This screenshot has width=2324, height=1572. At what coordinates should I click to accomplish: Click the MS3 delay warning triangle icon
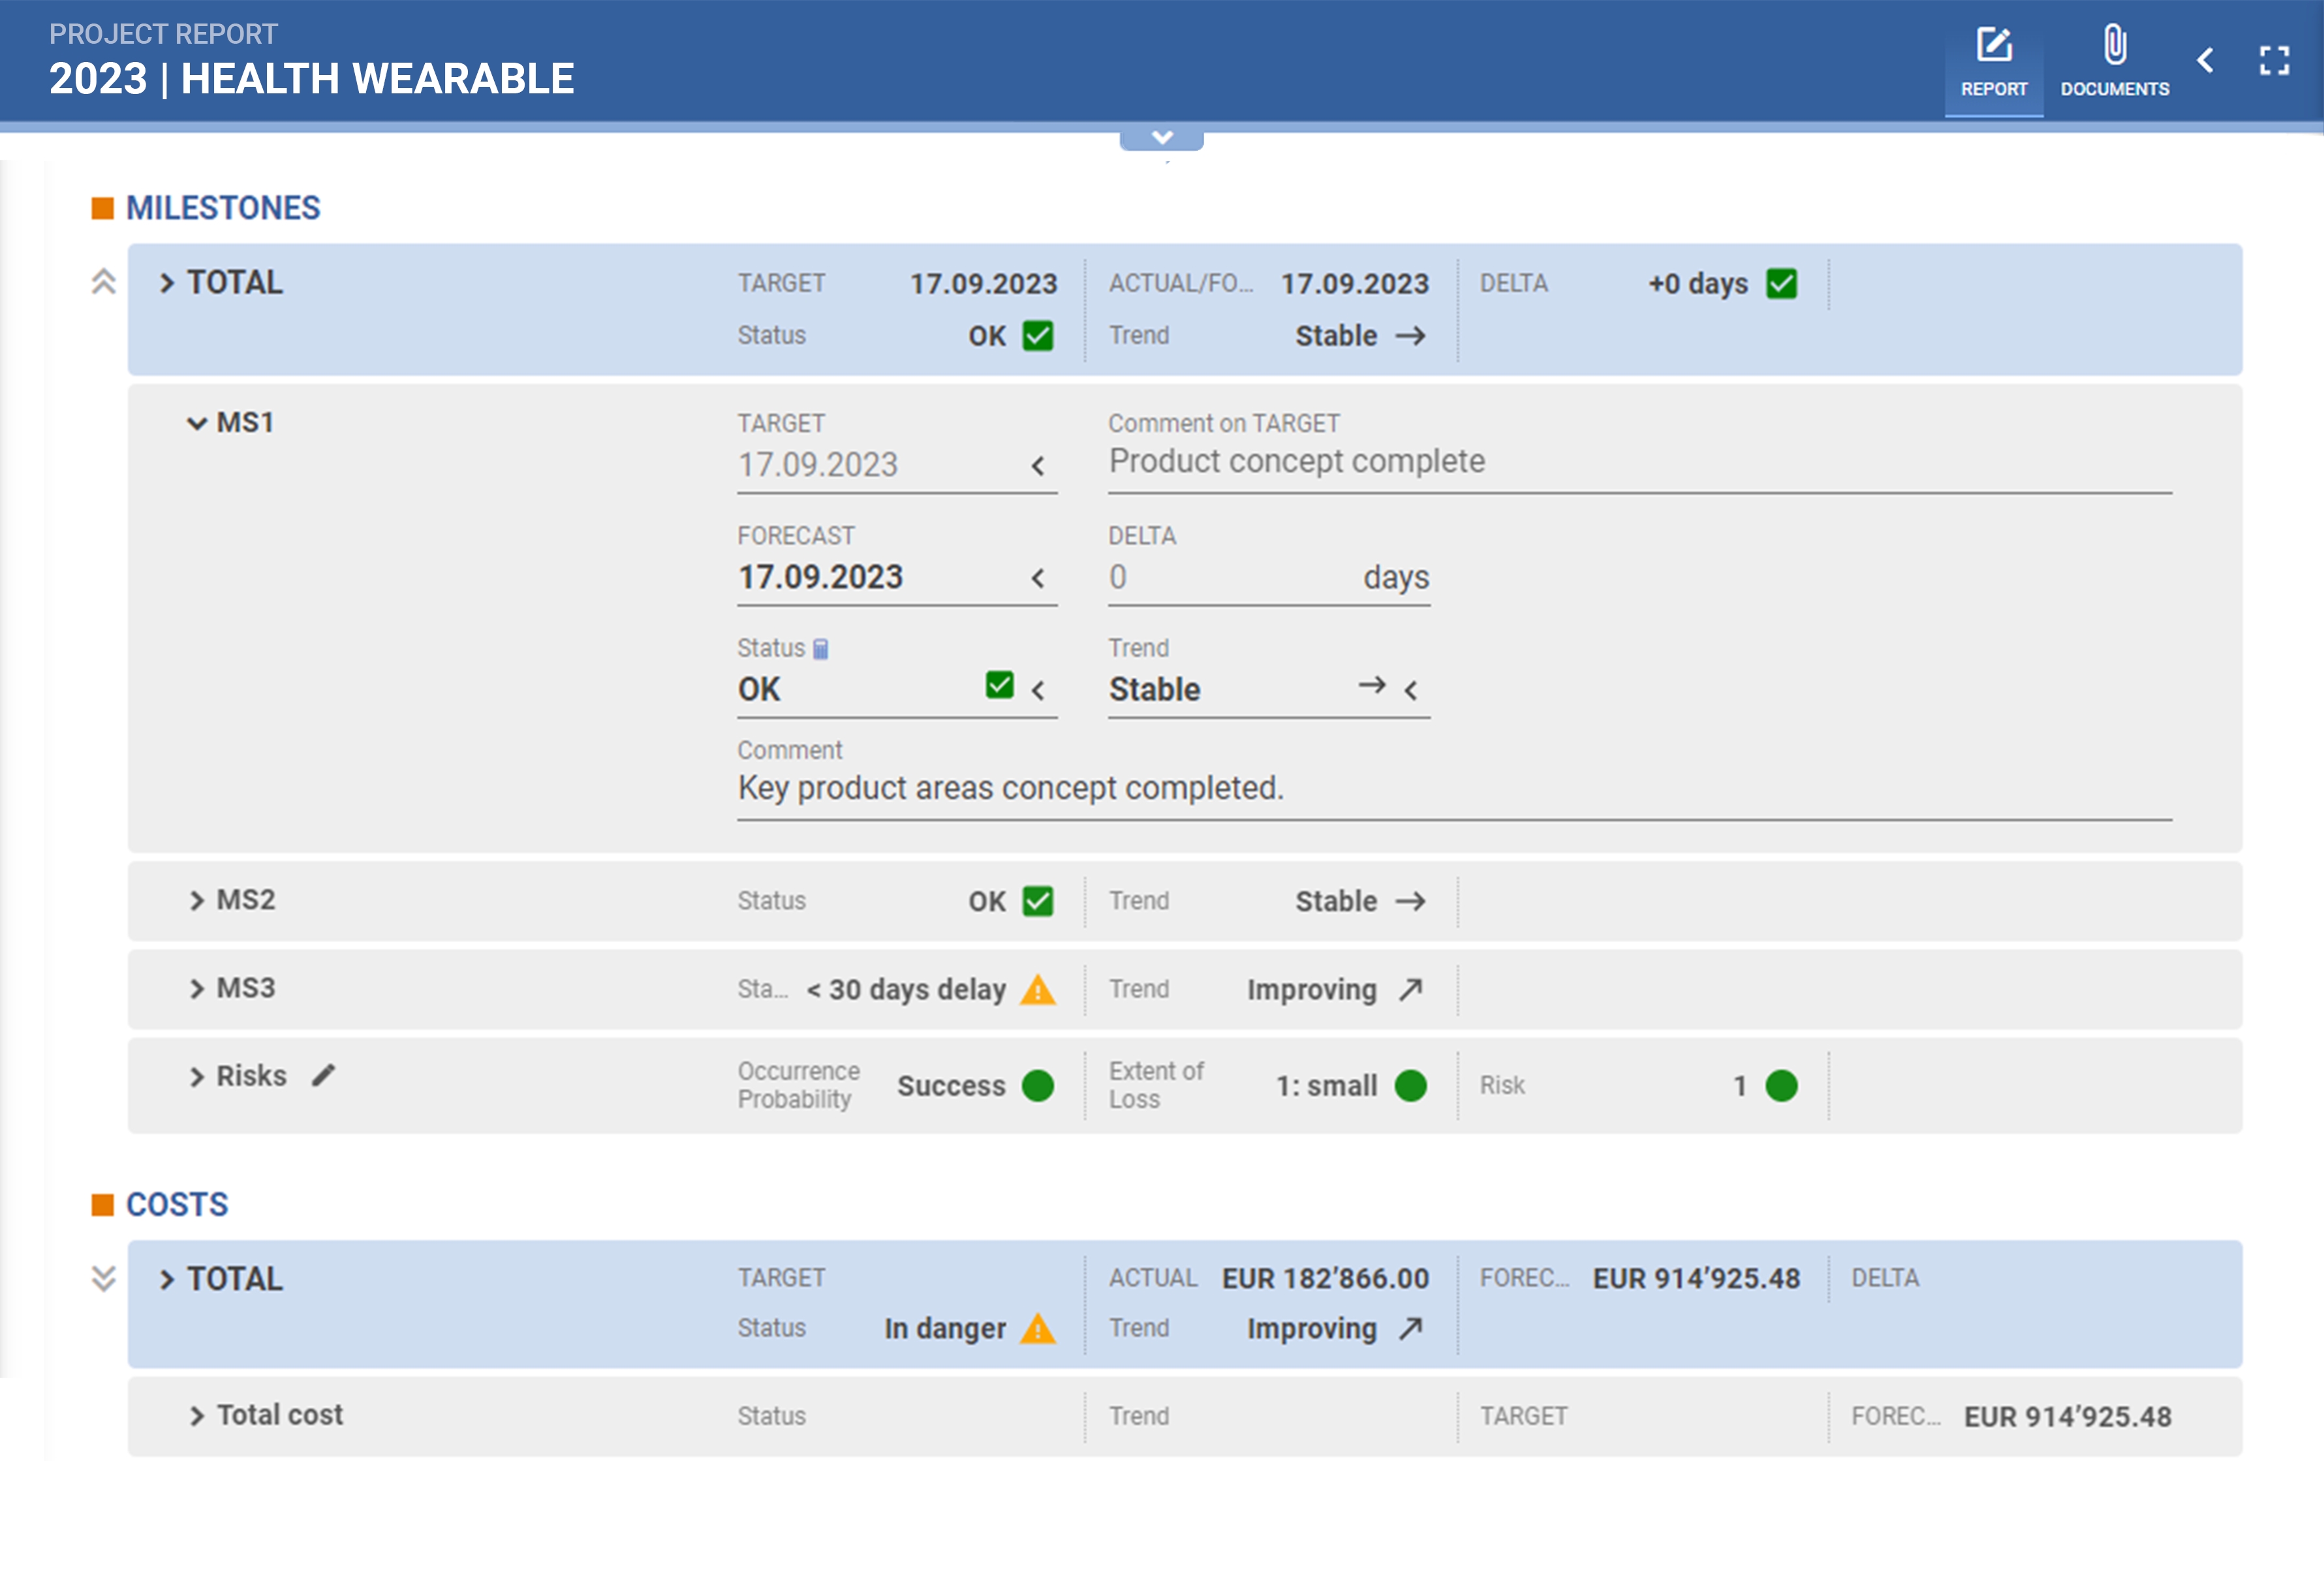1038,990
